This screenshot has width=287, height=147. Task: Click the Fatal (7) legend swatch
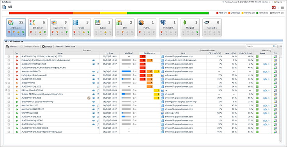click(217, 13)
